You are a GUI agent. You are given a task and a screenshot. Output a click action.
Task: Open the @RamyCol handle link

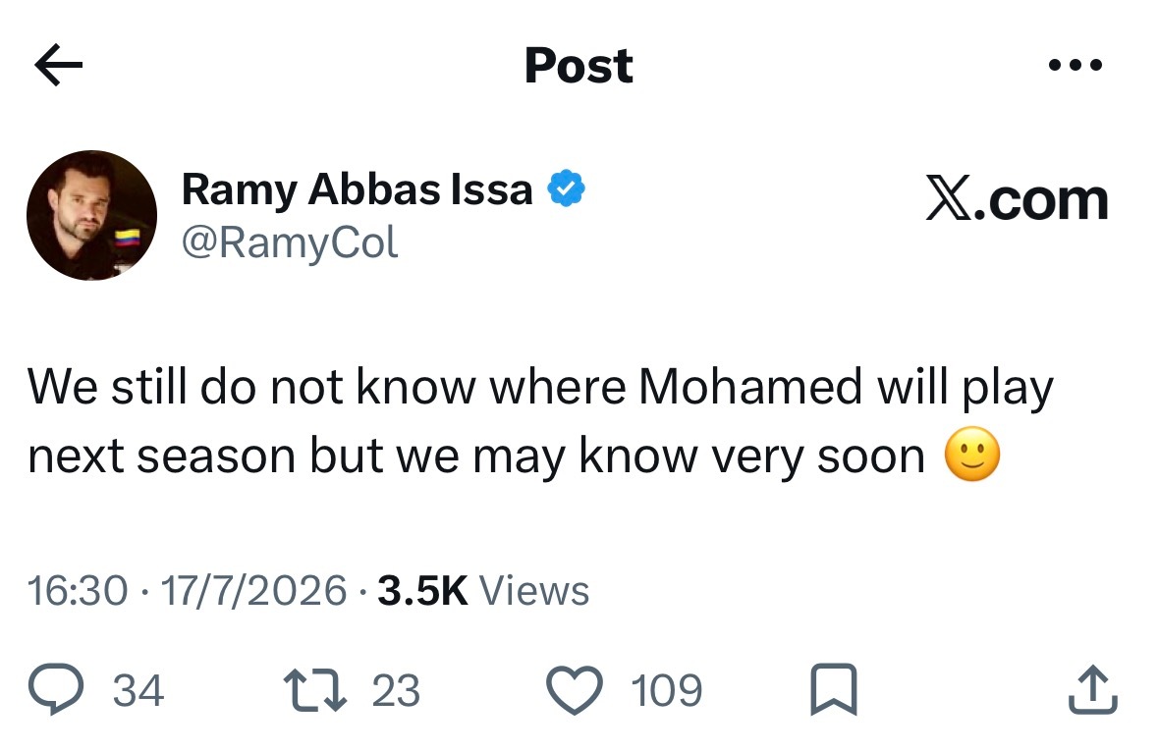tap(290, 242)
